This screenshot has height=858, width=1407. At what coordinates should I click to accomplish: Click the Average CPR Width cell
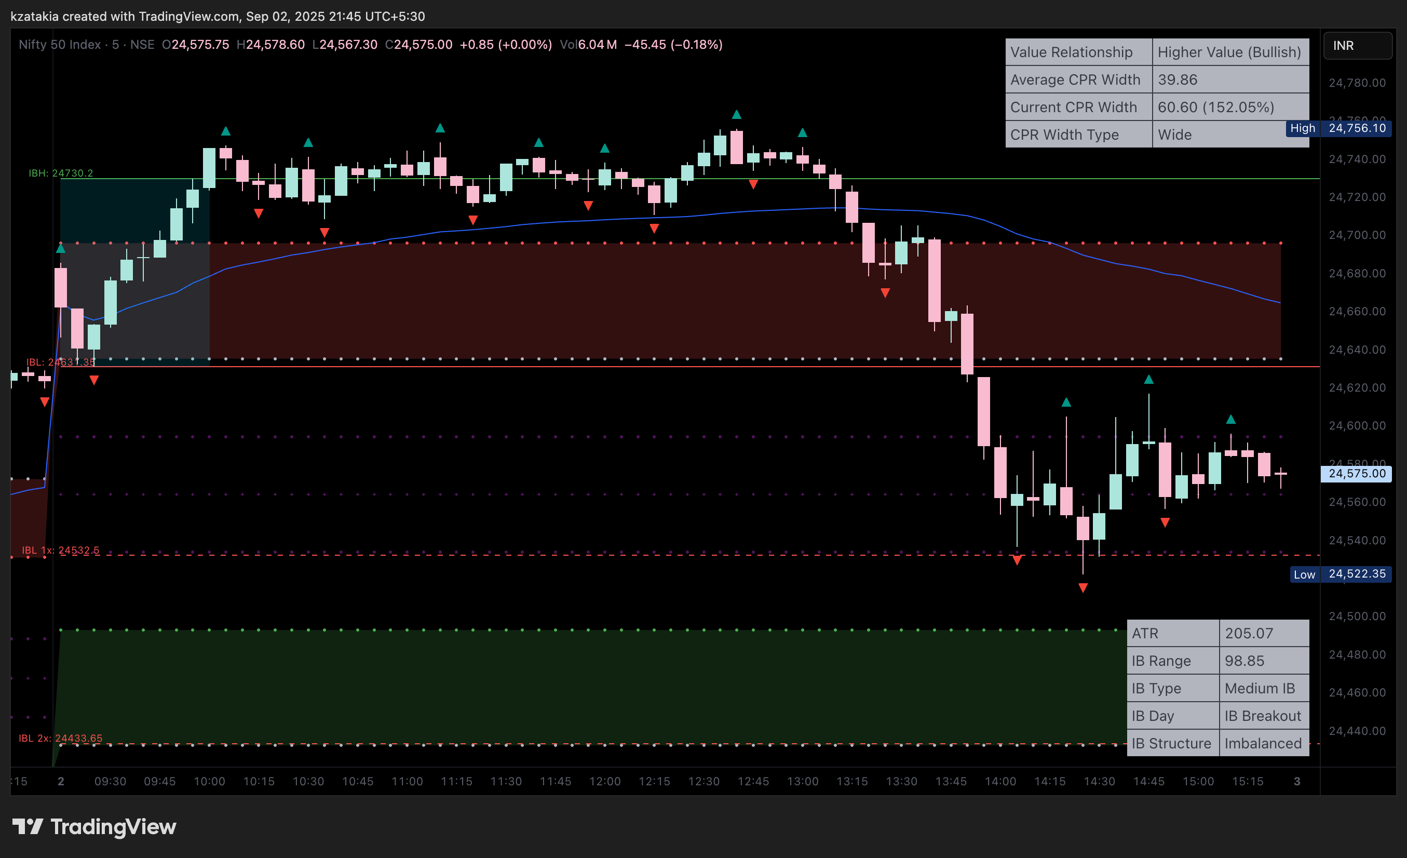1079,79
